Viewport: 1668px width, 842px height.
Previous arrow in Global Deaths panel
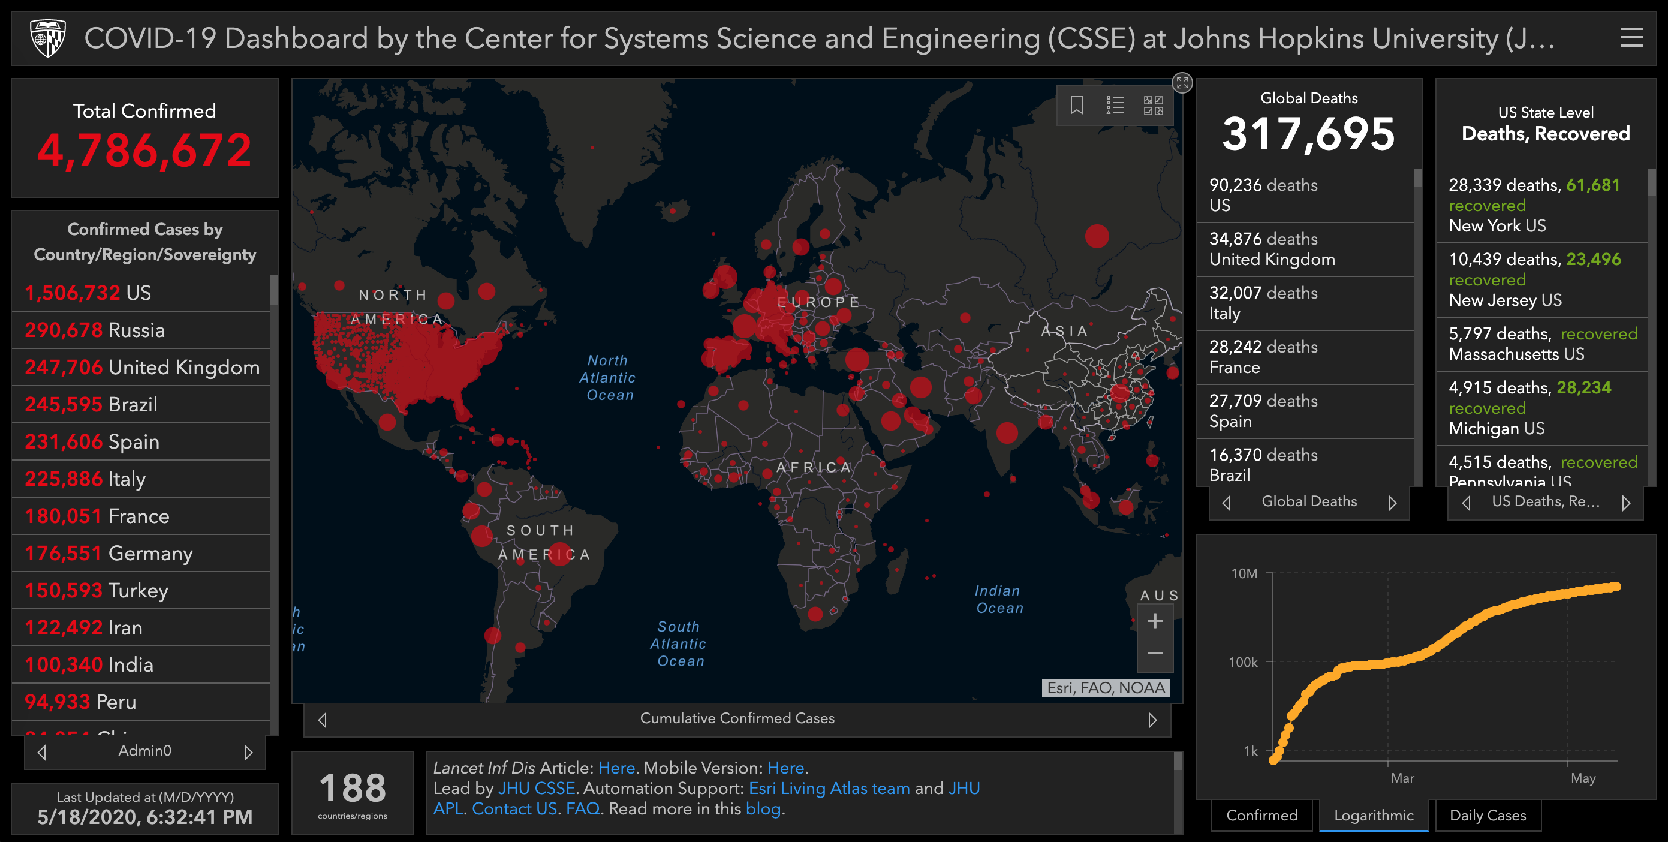[x=1226, y=503]
